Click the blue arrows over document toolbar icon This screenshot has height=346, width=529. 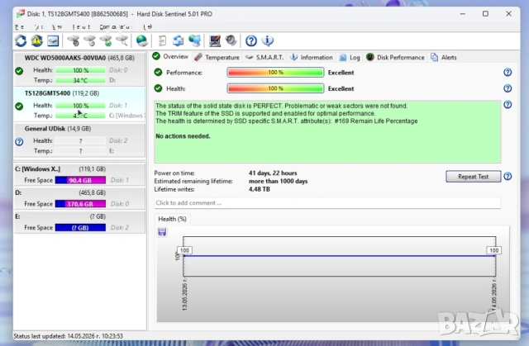[x=179, y=40]
